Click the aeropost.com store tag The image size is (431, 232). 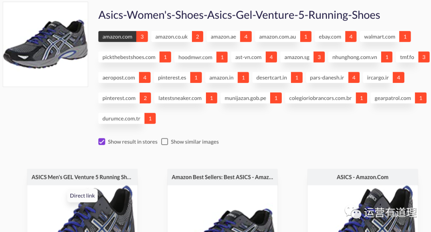coord(119,78)
